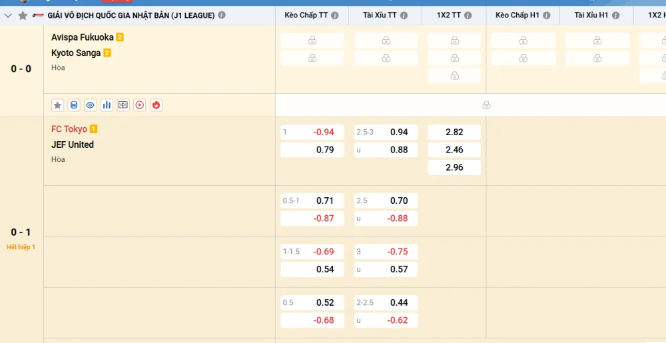This screenshot has width=666, height=343.
Task: Select 1X2 away win odds 2.46
Action: pyautogui.click(x=454, y=150)
